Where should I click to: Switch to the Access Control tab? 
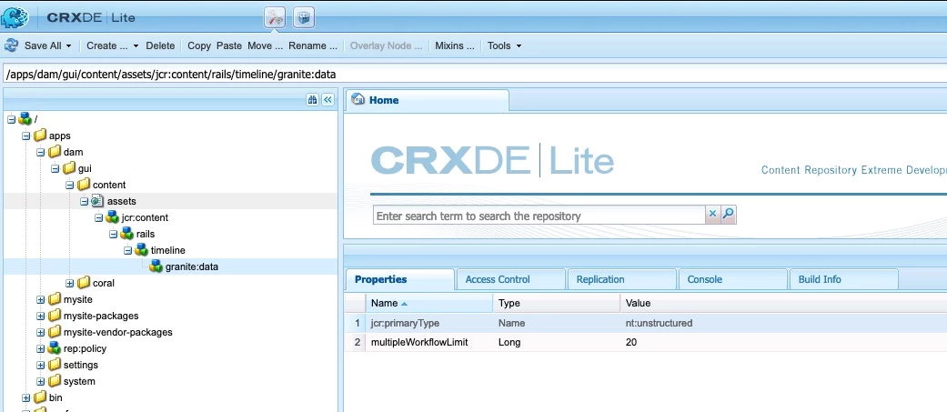(511, 280)
